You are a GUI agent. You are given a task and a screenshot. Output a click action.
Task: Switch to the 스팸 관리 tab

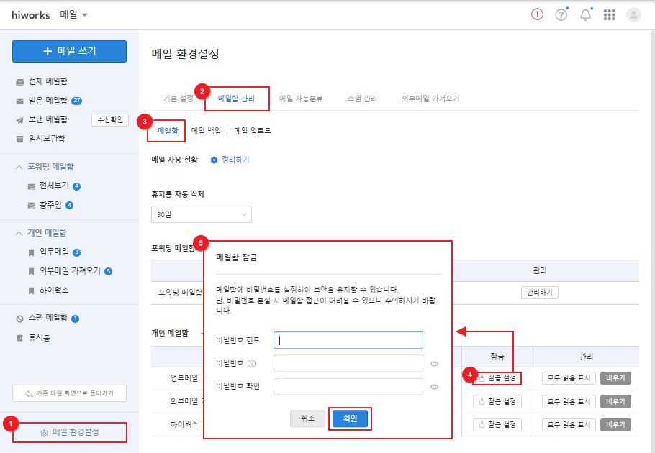(361, 99)
